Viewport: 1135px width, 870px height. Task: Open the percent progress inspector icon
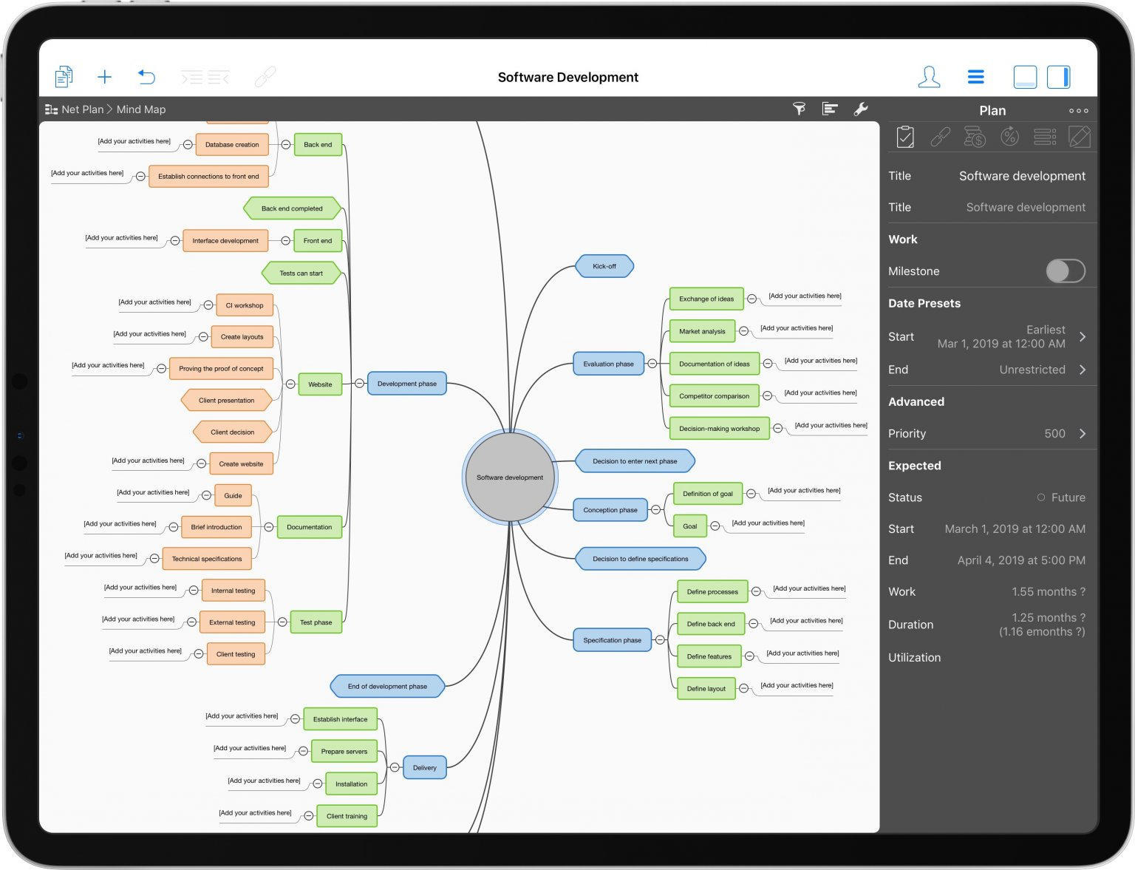coord(1009,137)
